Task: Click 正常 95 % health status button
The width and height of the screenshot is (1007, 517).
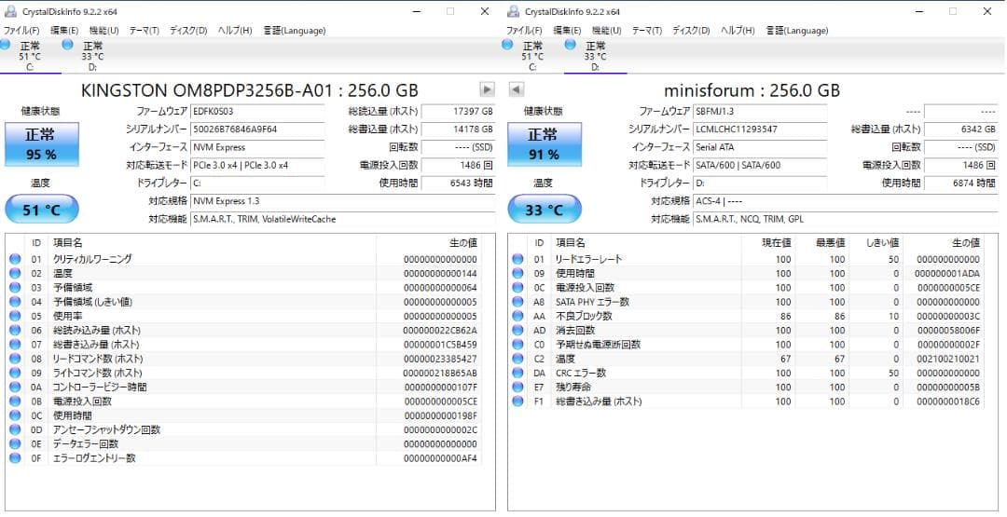Action: [x=42, y=144]
